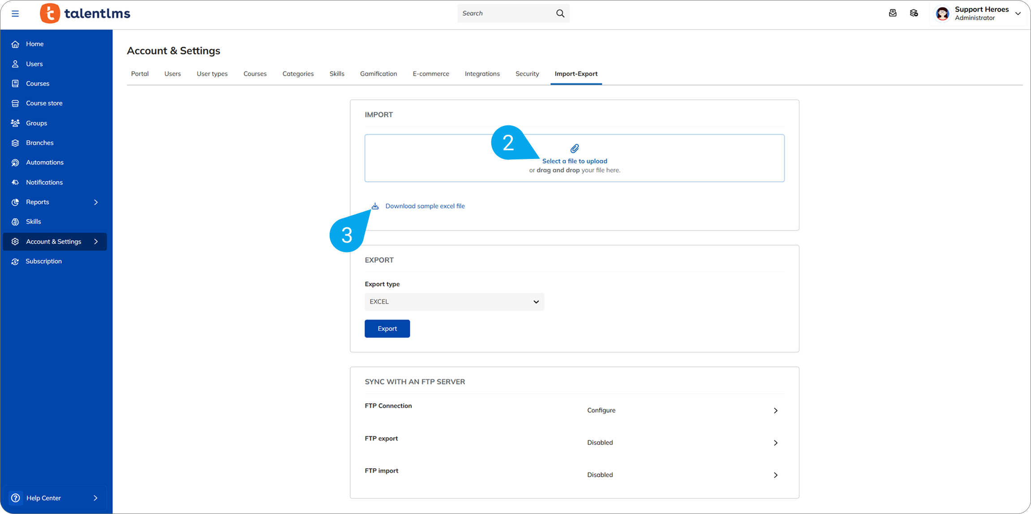Expand the FTP Connection Configure row
The width and height of the screenshot is (1031, 514).
click(776, 410)
